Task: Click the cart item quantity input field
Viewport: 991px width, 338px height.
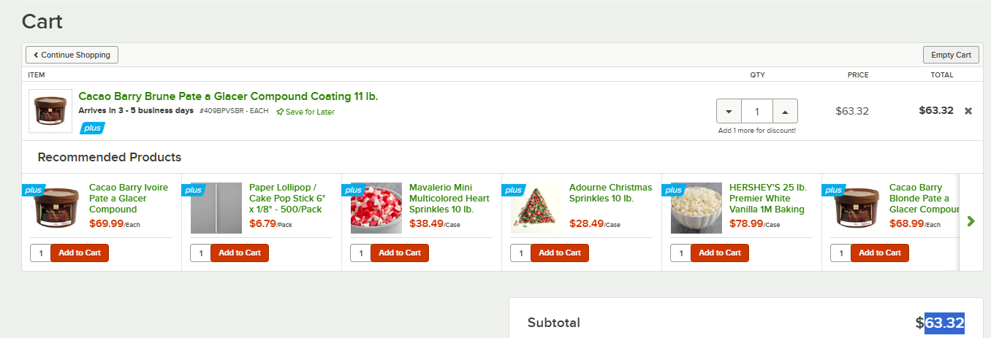Action: 757,112
